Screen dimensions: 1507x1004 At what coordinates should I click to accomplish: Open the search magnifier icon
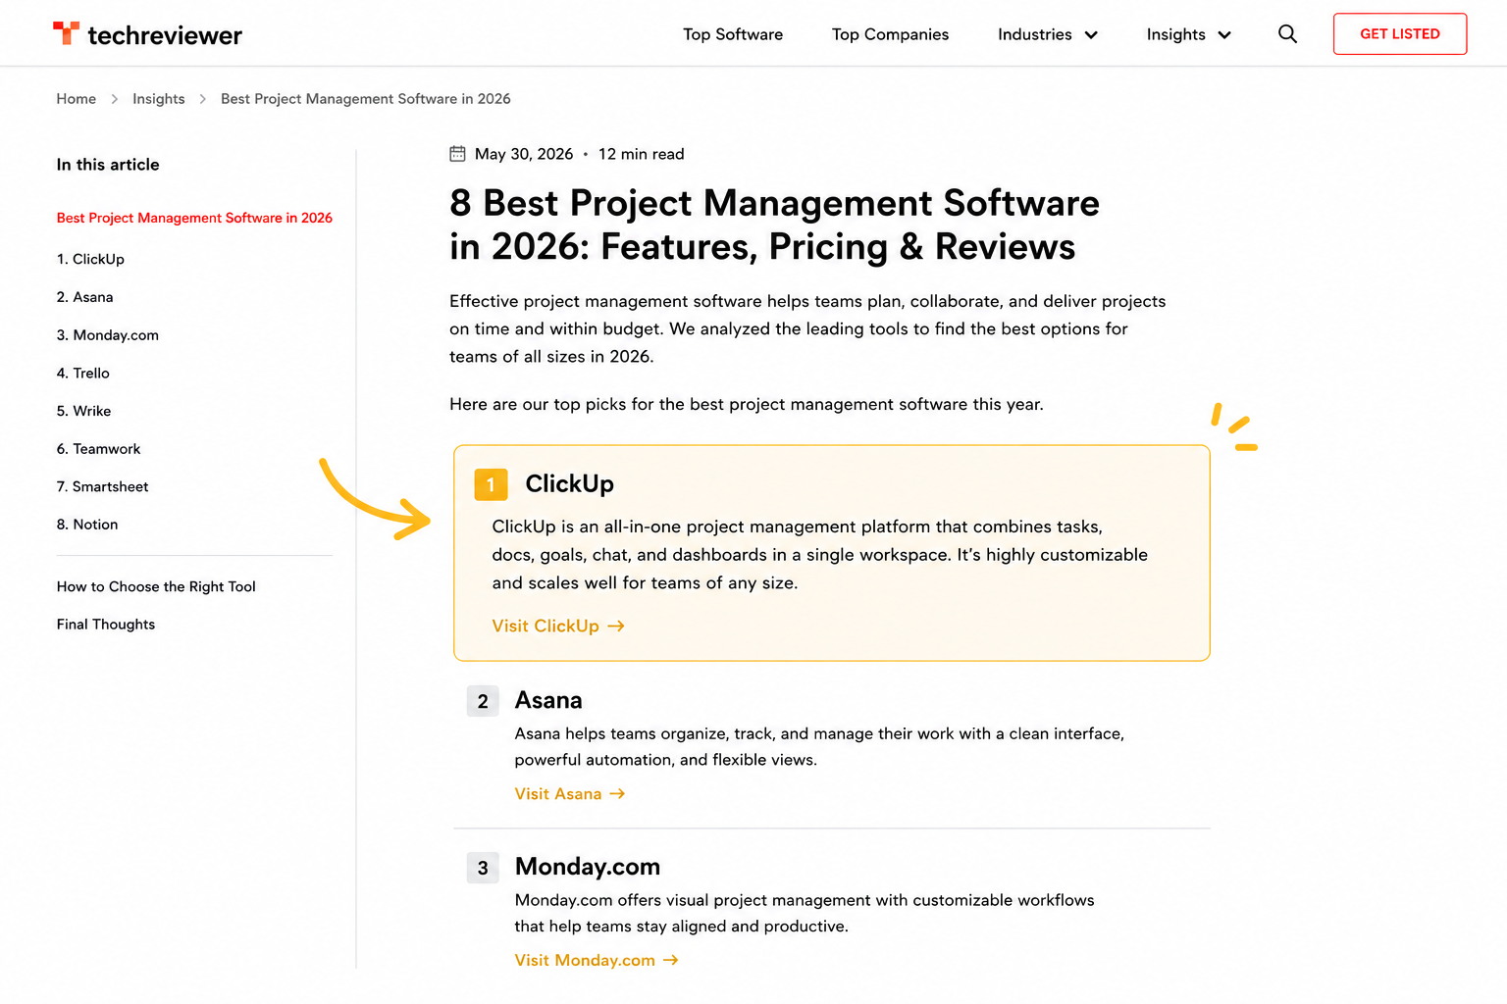click(x=1287, y=34)
